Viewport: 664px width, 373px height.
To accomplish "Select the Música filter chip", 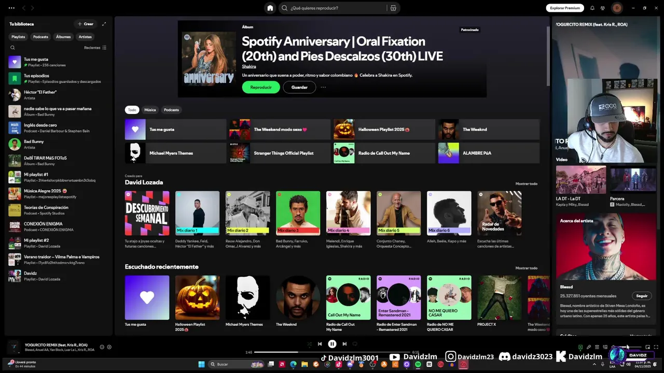I will click(150, 110).
